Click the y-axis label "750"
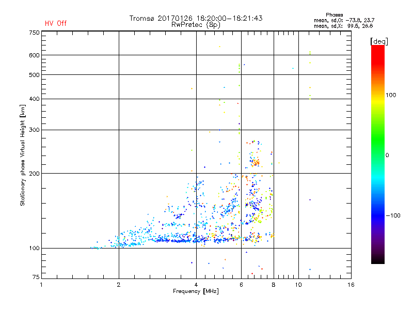Viewport: 413px width, 310px height. coord(34,33)
